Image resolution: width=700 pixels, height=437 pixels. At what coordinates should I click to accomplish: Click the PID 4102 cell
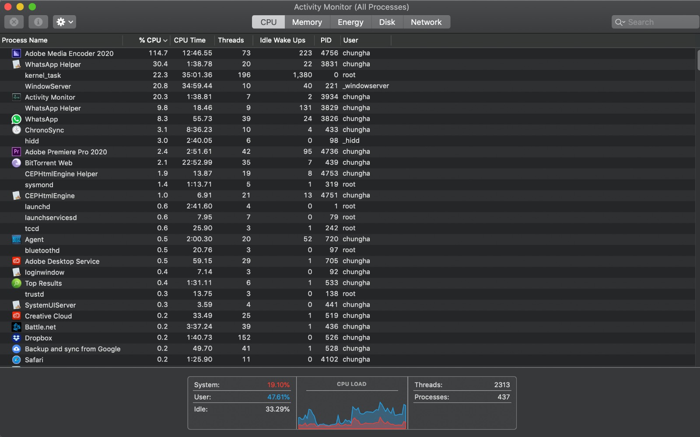(329, 359)
